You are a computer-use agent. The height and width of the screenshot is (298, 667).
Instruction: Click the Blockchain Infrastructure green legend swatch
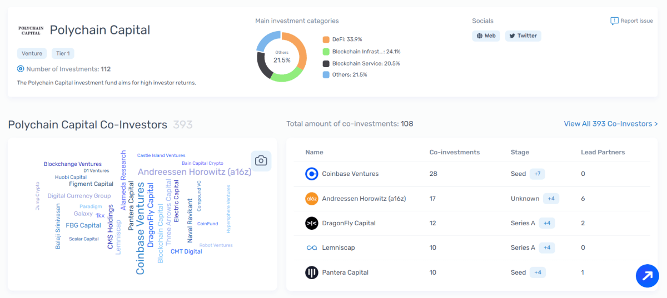[x=326, y=52]
